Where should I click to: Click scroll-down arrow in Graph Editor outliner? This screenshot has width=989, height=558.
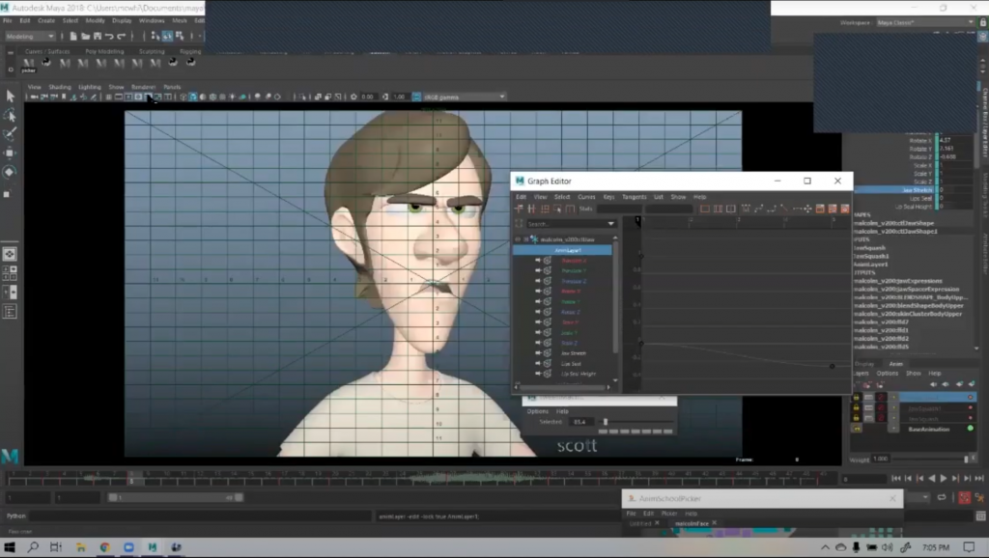pyautogui.click(x=615, y=380)
